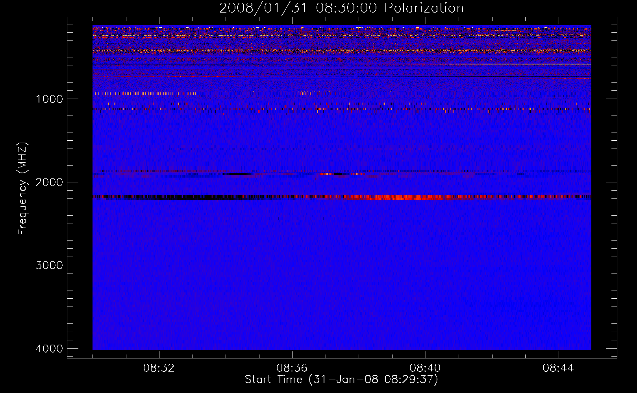Click the 08:36 time tick label
Image resolution: width=637 pixels, height=393 pixels.
coord(292,368)
